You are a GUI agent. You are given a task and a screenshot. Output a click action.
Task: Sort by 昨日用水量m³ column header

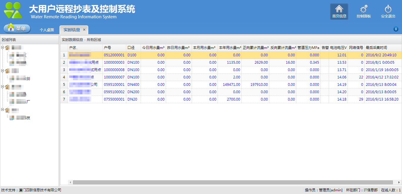click(179, 48)
